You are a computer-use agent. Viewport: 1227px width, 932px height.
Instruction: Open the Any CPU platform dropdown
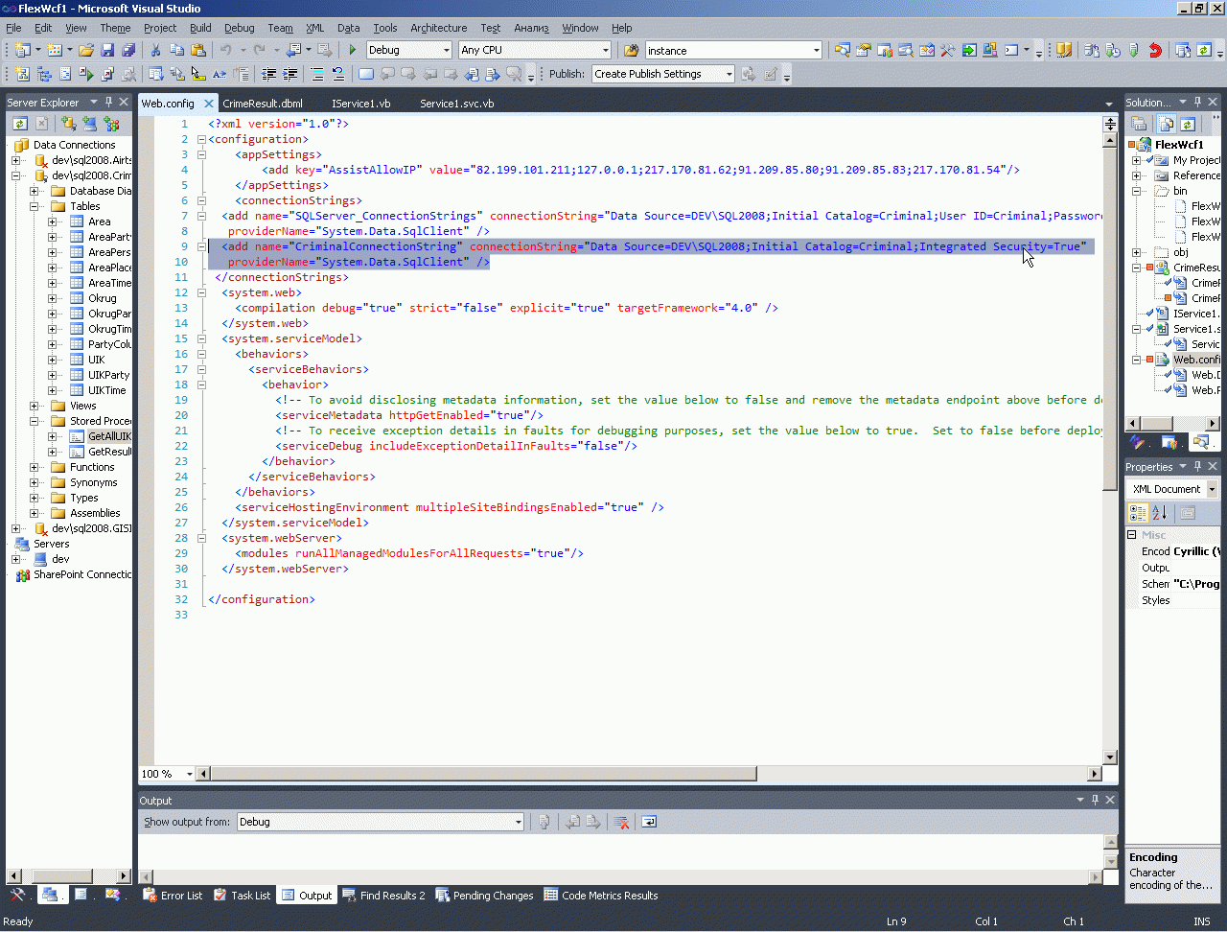pos(605,50)
